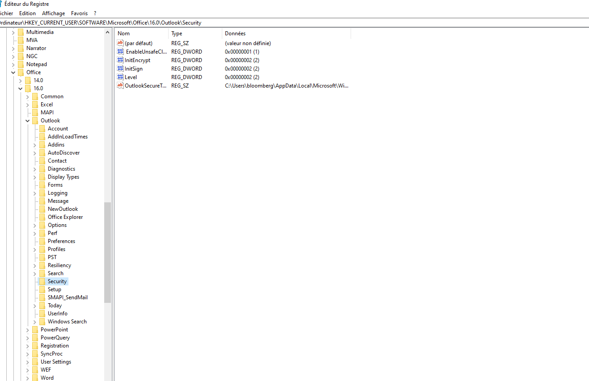Click the WEF folder icon
The height and width of the screenshot is (381, 589).
35,370
